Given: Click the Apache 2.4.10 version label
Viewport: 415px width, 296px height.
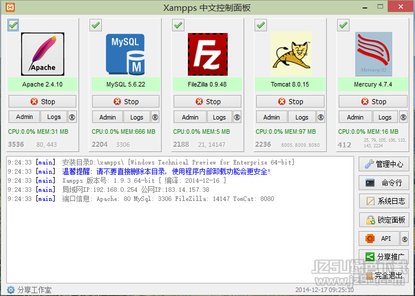Looking at the screenshot, I should [42, 84].
